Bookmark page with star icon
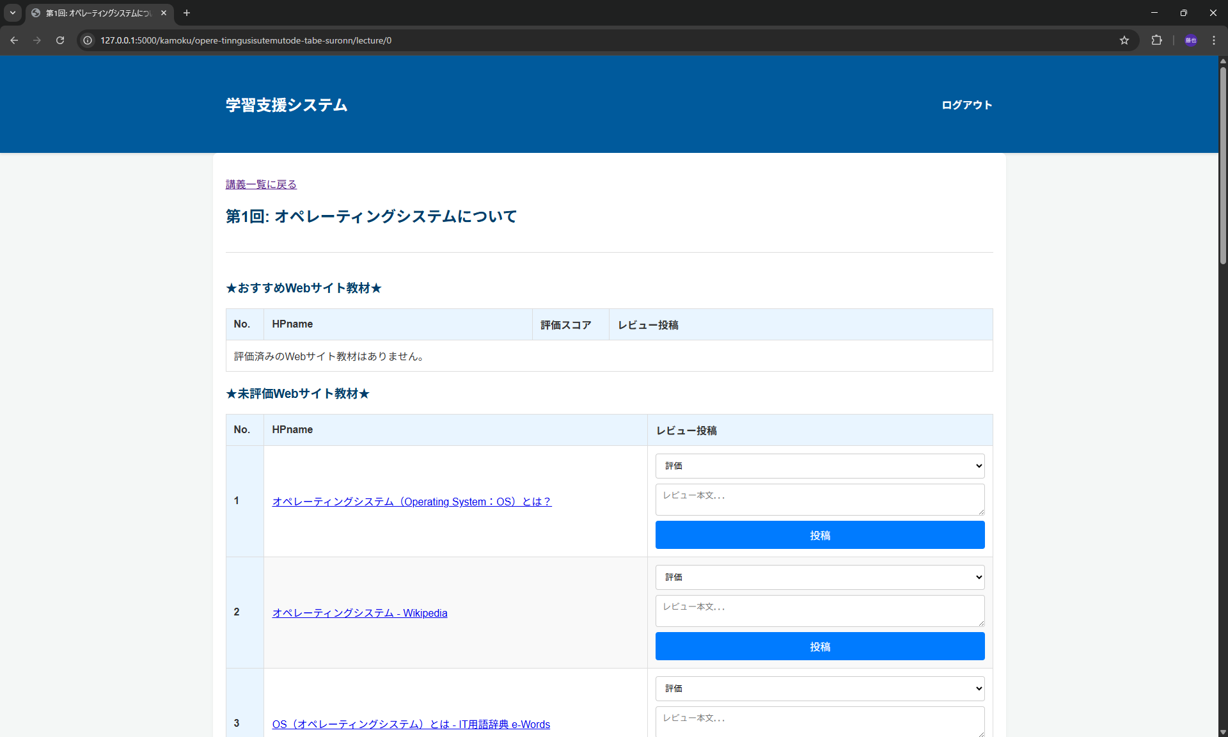 (x=1124, y=40)
